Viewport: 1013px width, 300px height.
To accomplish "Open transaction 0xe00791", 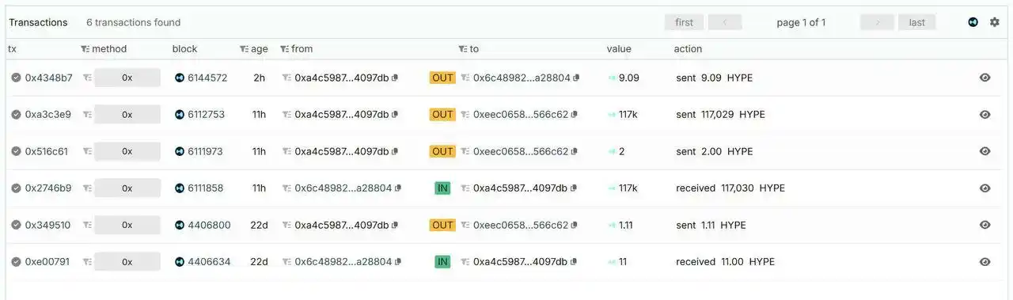I will coord(47,262).
